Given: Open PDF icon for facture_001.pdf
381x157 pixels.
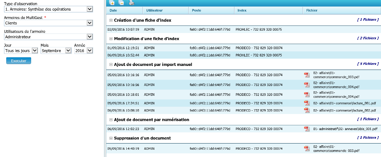Looking at the screenshot, I should 307,103.
